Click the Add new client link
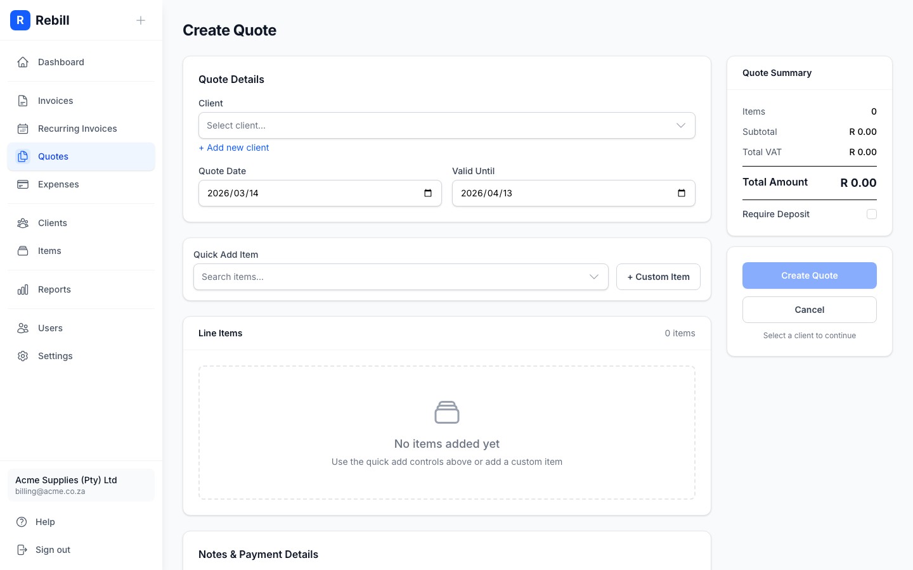The height and width of the screenshot is (570, 913). [234, 148]
